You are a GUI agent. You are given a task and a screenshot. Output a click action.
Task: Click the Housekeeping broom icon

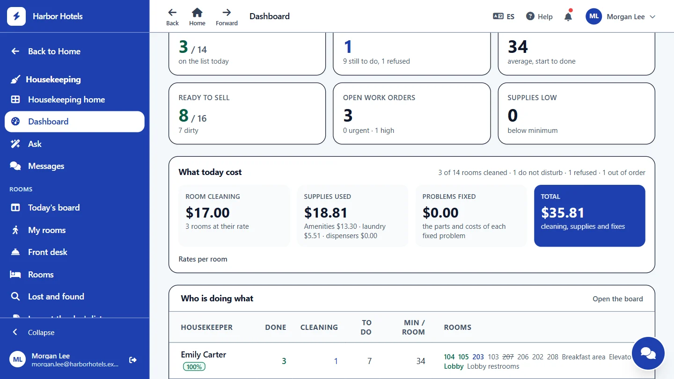(x=15, y=80)
